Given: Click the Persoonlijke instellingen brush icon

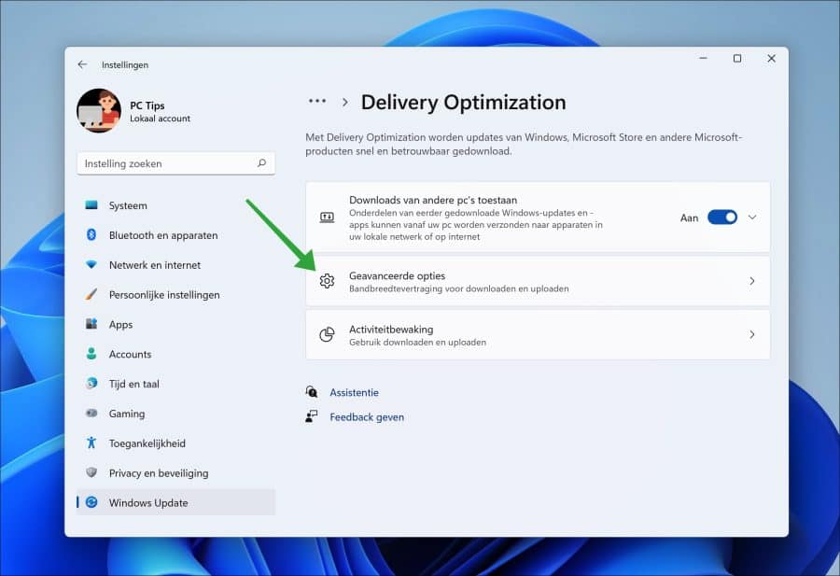Looking at the screenshot, I should pos(91,294).
